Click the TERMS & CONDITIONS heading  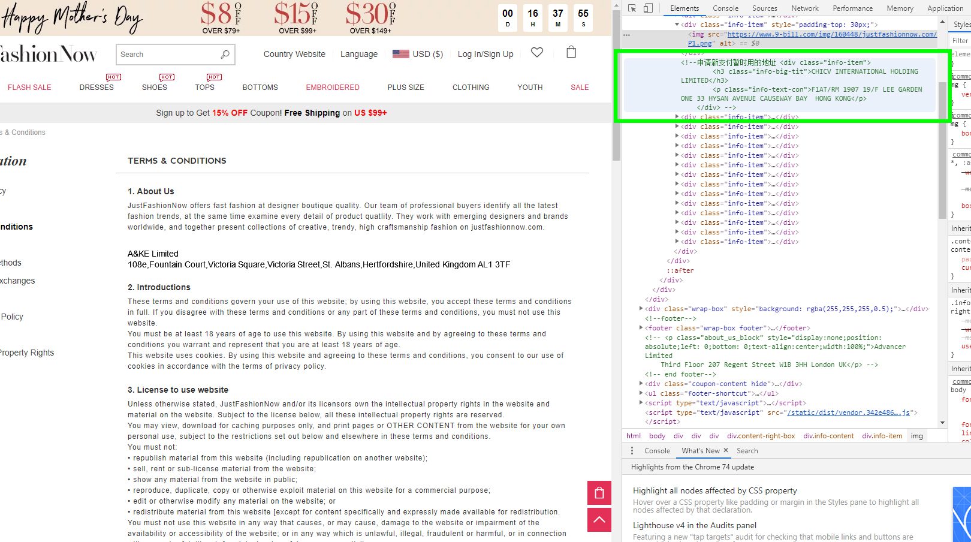pos(177,161)
